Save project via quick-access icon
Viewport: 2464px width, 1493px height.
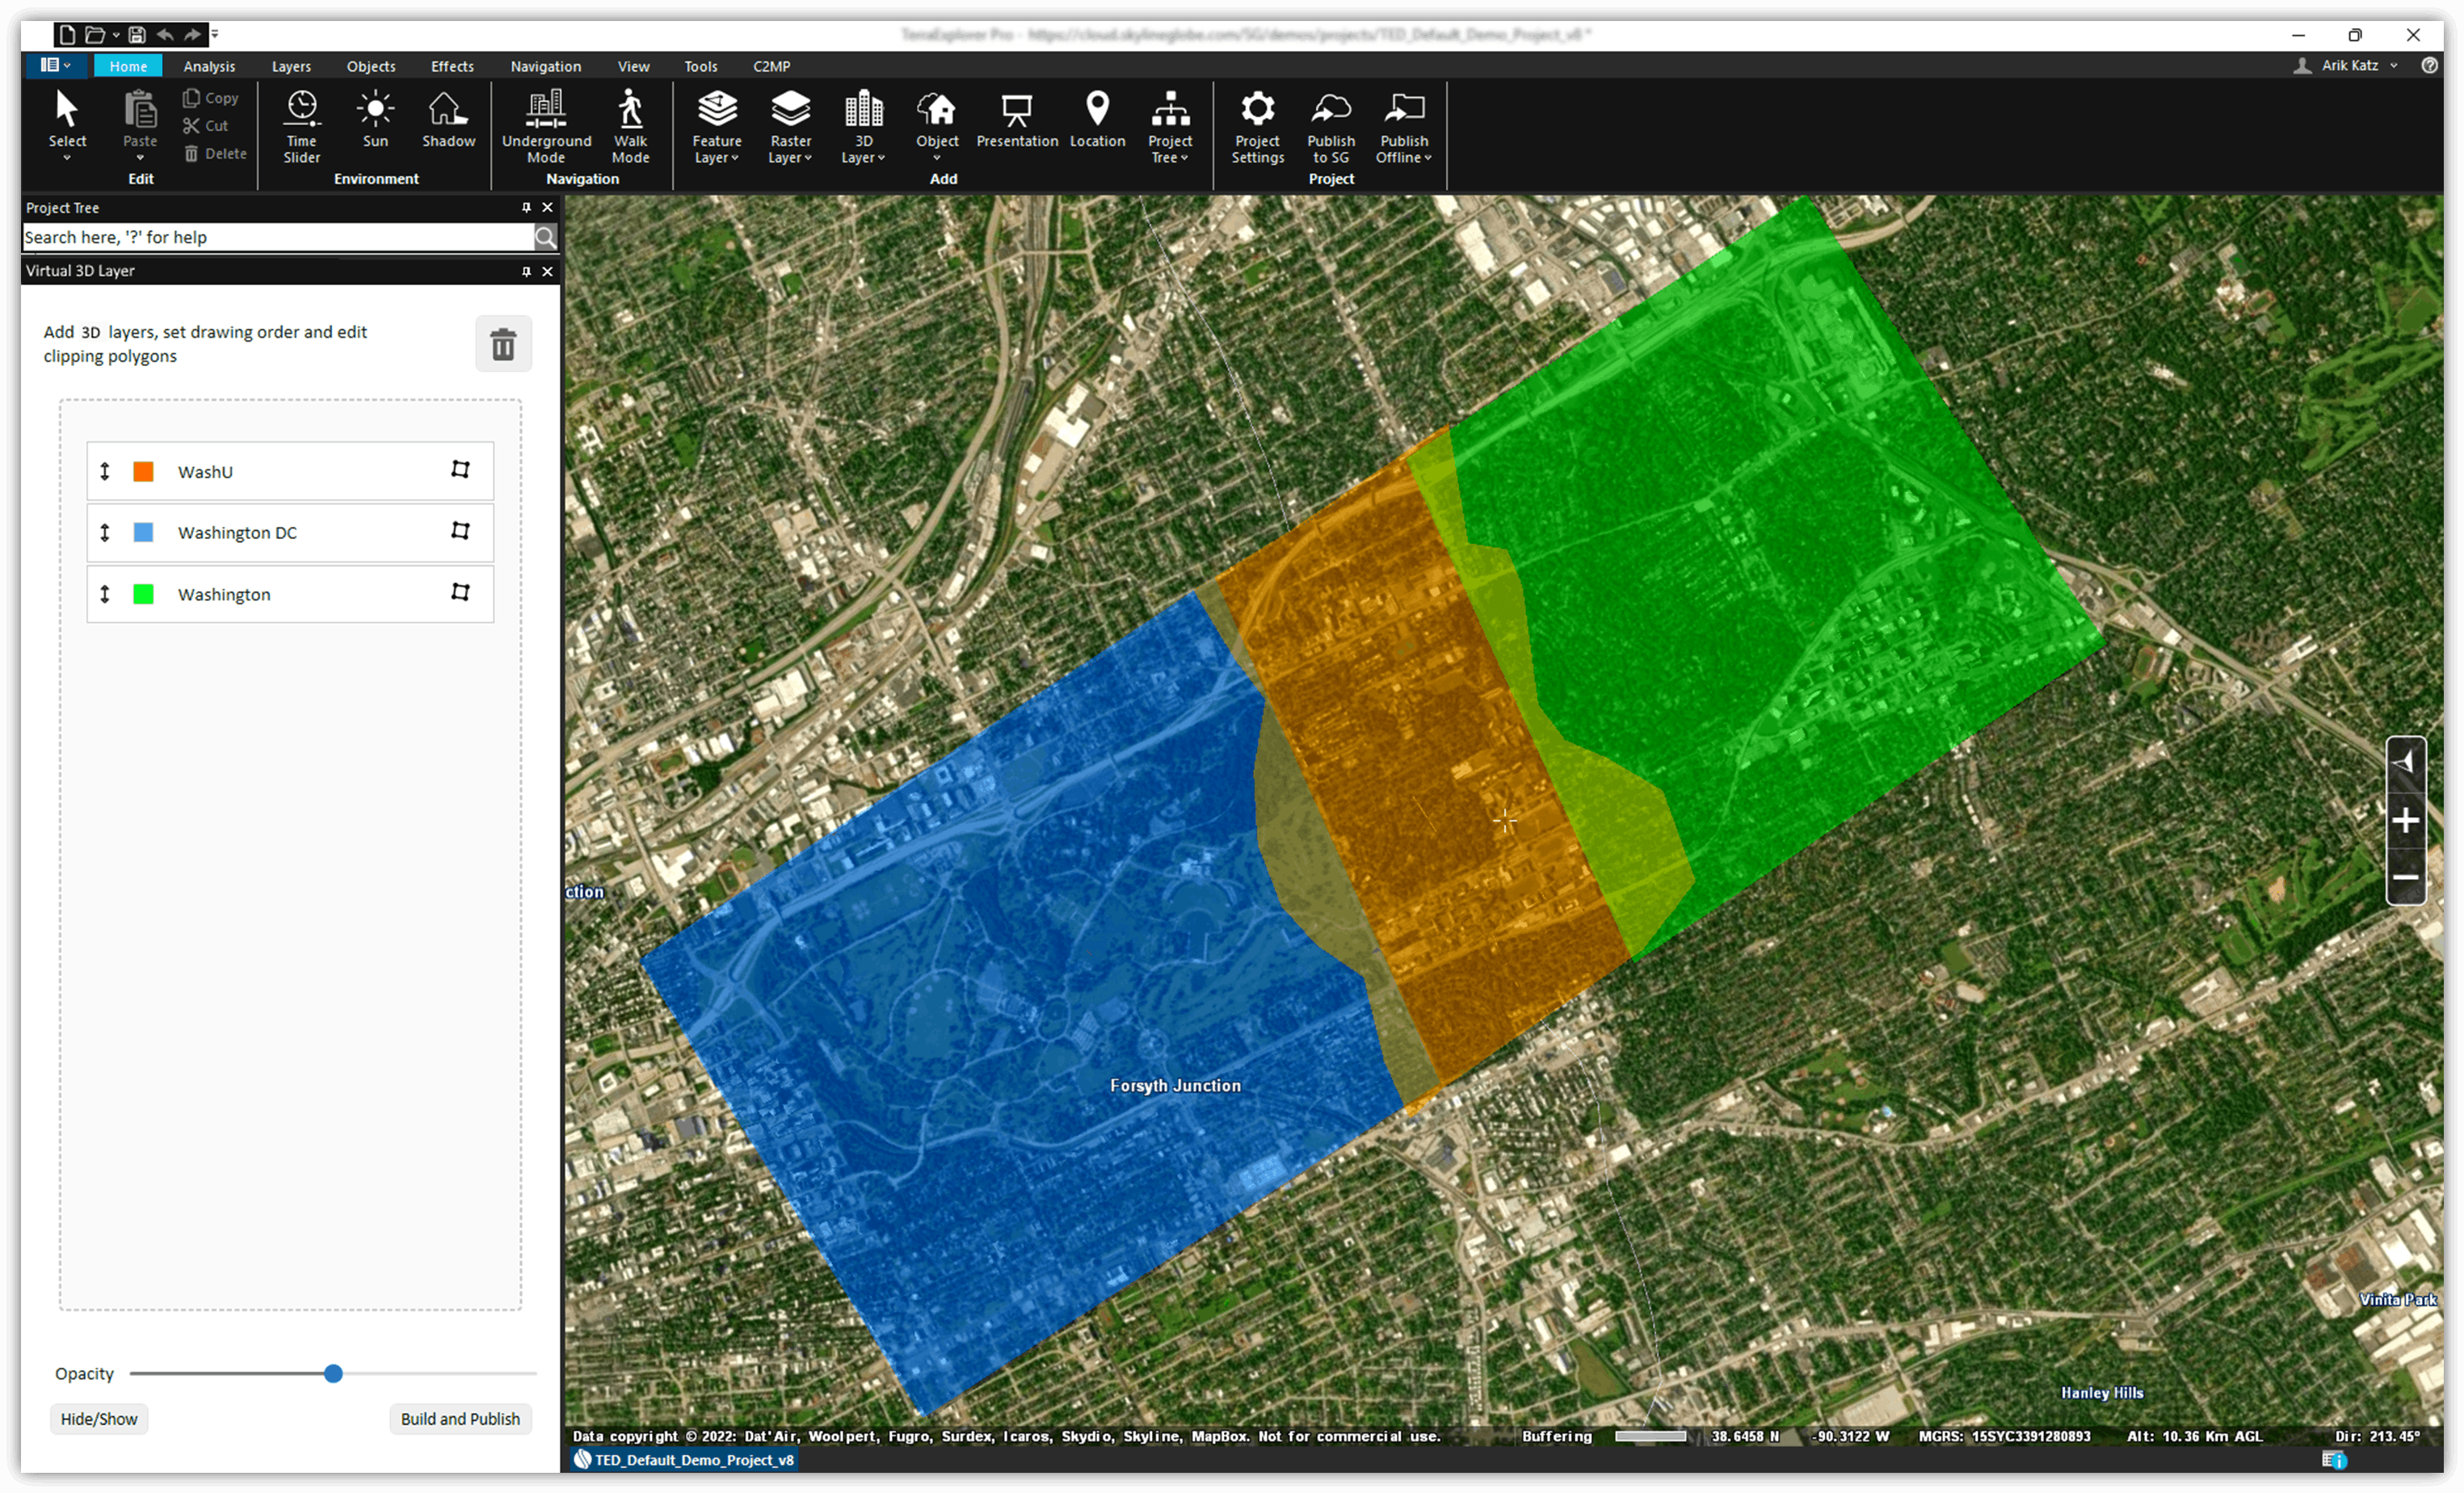point(137,35)
